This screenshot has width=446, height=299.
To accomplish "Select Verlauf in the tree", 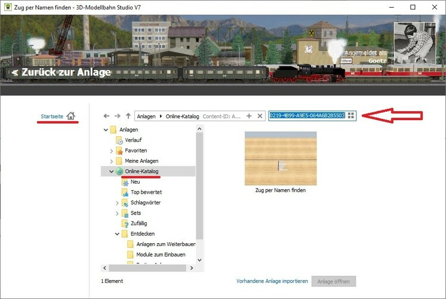I will tap(133, 140).
